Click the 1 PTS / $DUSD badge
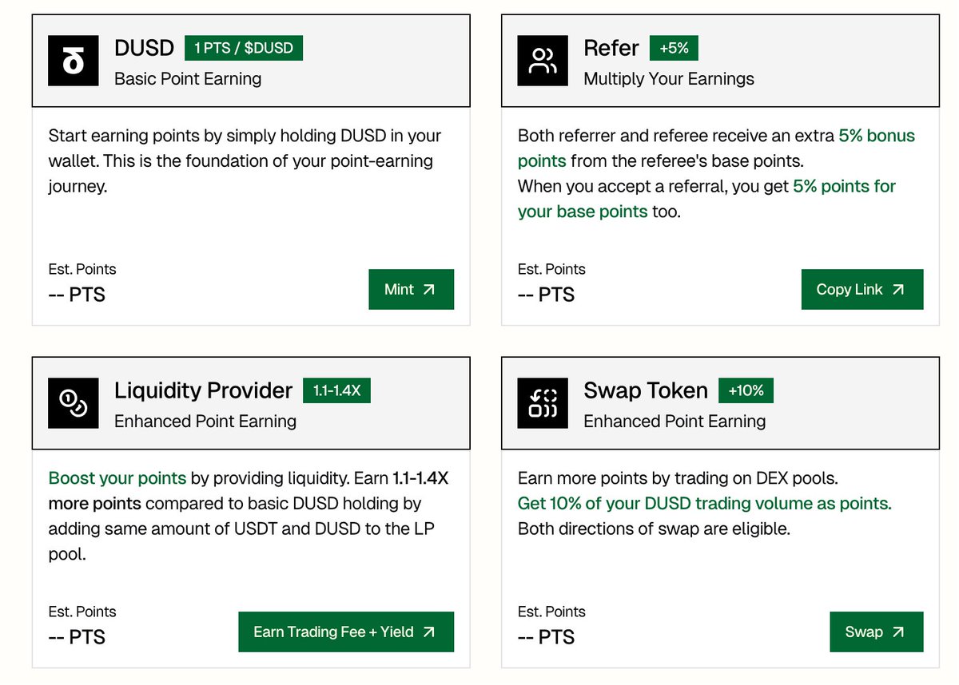Screen dimensions: 959x685 [244, 48]
